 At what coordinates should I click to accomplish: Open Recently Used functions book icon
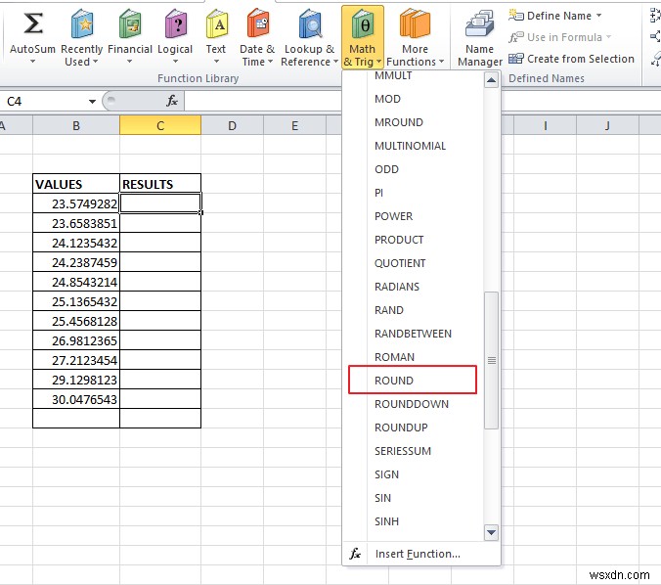[x=82, y=24]
